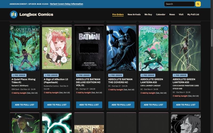Open Variant Covers Delay Information link

[x=66, y=4]
